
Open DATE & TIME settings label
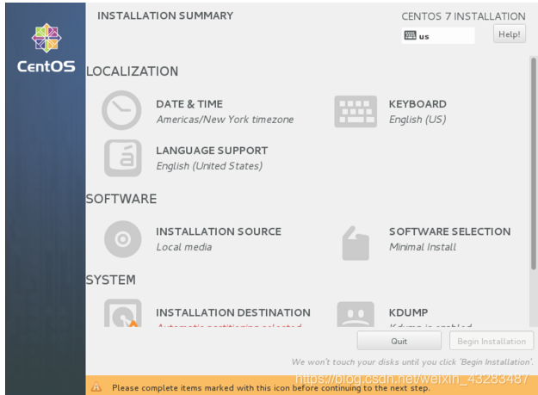click(x=189, y=104)
